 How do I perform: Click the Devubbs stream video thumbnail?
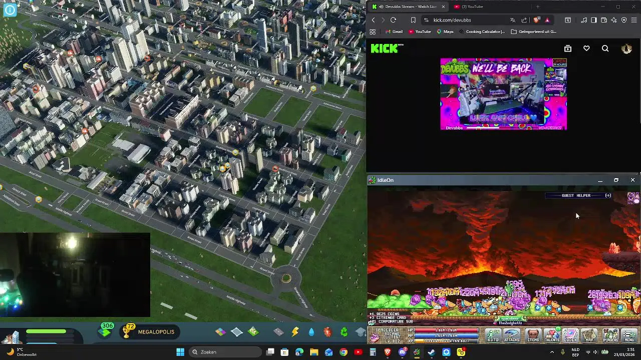[x=503, y=94]
